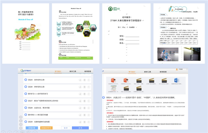This screenshot has width=208, height=133.
Task: Edit the 活动9 完善构建单元结构图 row with its pencil icon
Action: pos(80,122)
